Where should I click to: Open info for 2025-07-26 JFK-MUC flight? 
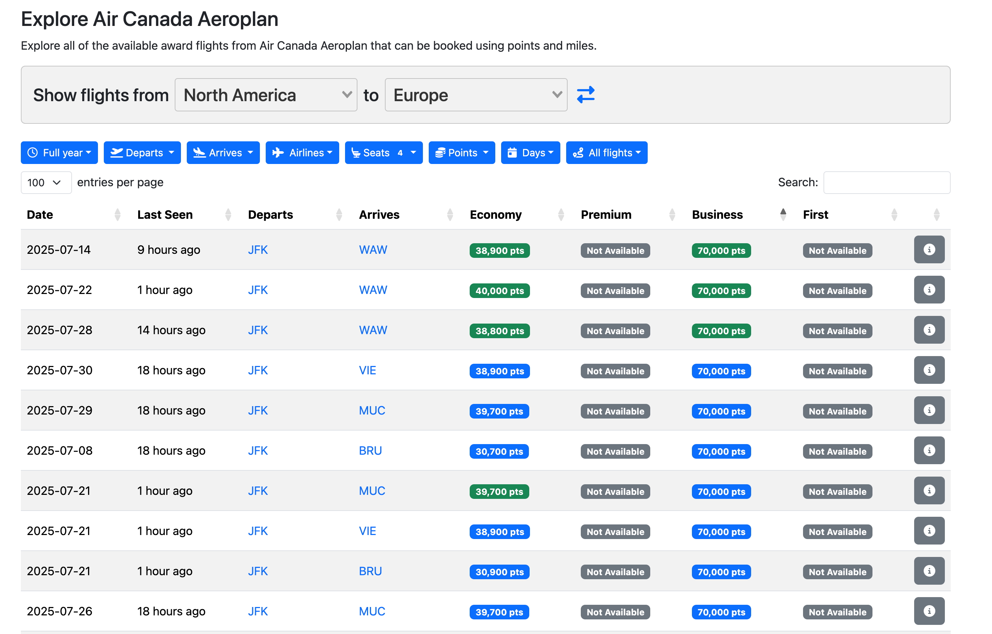pos(929,611)
